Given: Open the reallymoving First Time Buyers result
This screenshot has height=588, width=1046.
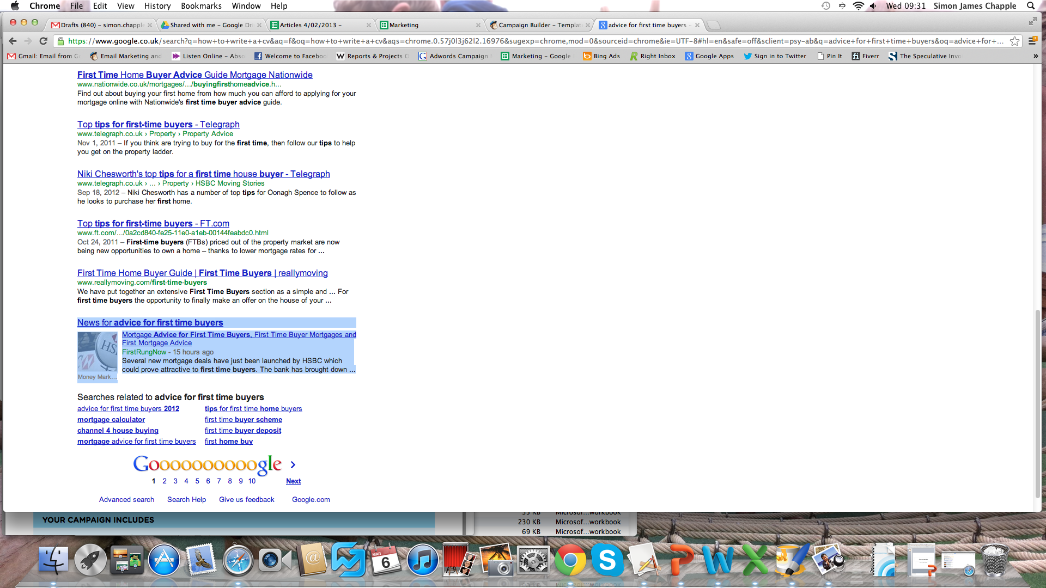Looking at the screenshot, I should (203, 273).
